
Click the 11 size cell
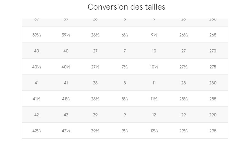tap(154, 83)
